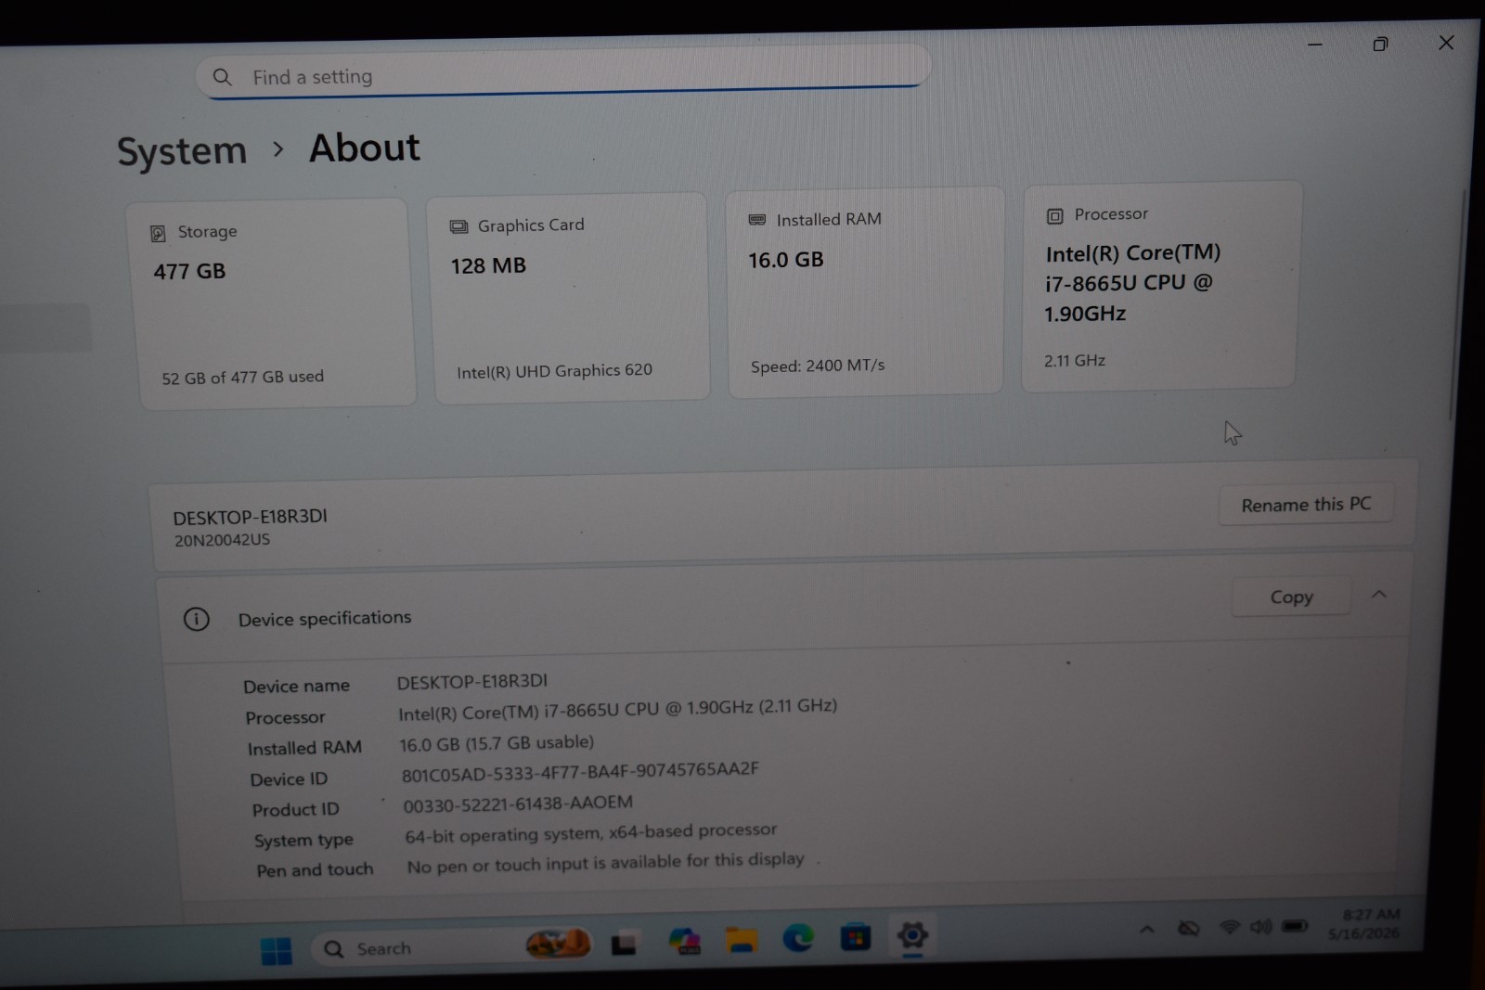Click the text '52 GB of 477 GB used'

(243, 377)
